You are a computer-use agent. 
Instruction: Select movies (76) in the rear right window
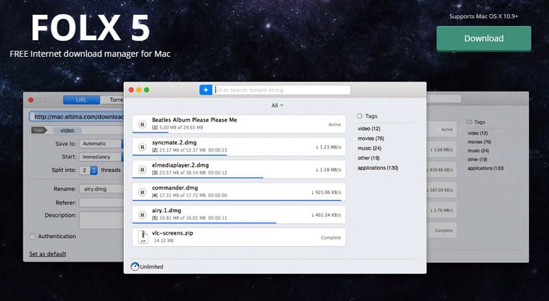(479, 142)
